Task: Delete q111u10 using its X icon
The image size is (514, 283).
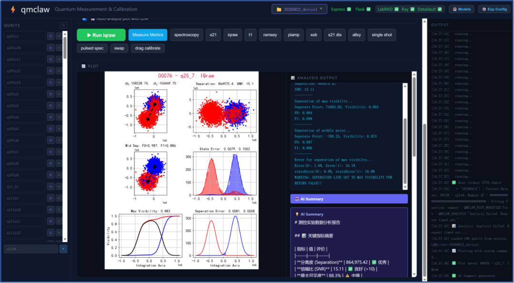Action: click(x=59, y=210)
